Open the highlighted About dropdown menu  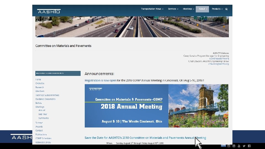click(202, 9)
